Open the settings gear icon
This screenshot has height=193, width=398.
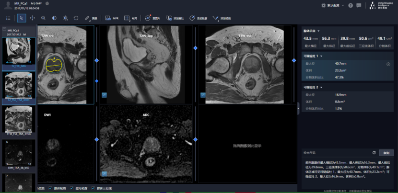coord(323,5)
